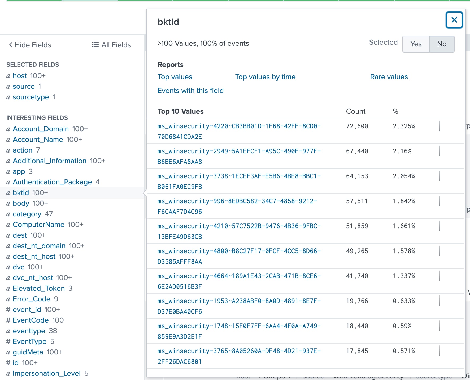Open the dvc_nt_host field
470x380 pixels.
click(33, 278)
